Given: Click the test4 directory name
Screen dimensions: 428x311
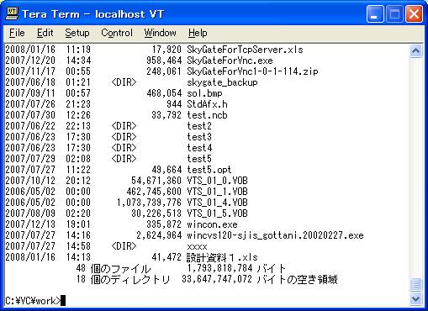Looking at the screenshot, I should click(199, 148).
